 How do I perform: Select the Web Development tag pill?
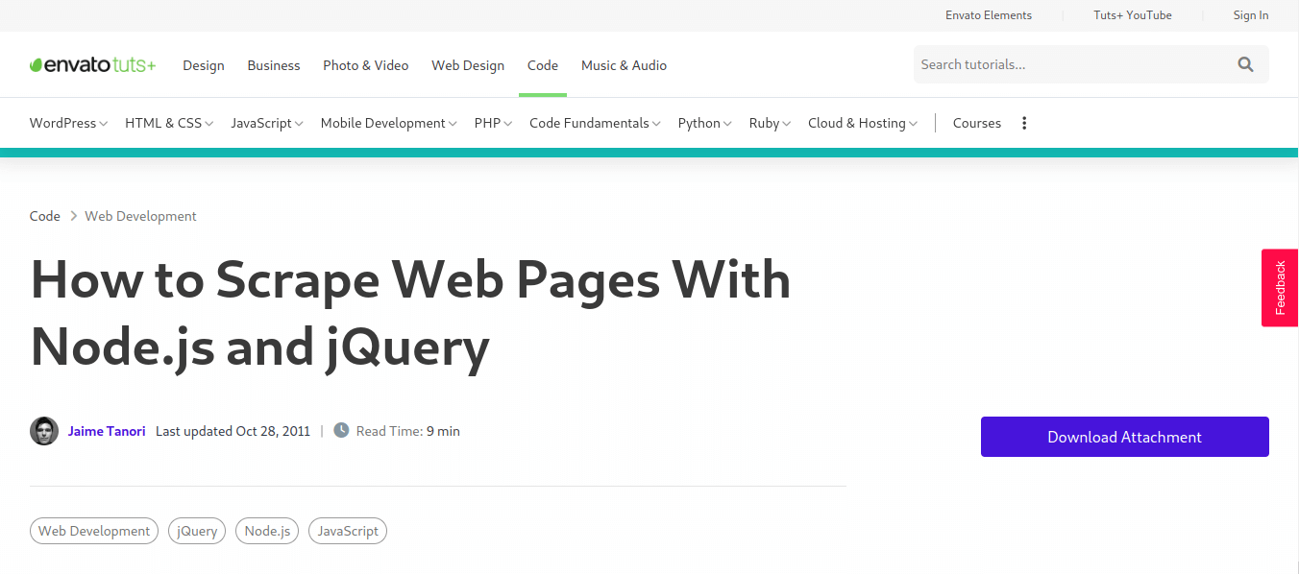tap(93, 530)
